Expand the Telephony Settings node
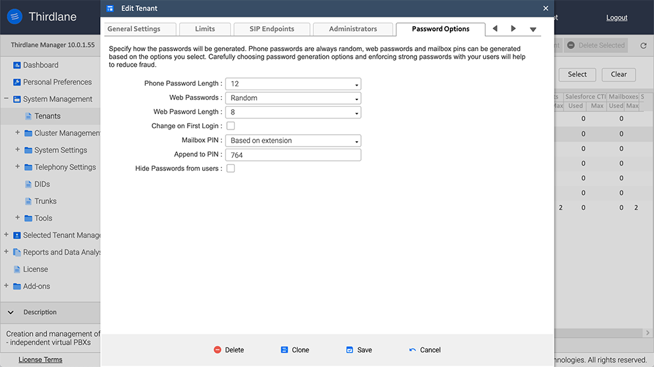Screen dimensions: 654x367 coord(18,167)
